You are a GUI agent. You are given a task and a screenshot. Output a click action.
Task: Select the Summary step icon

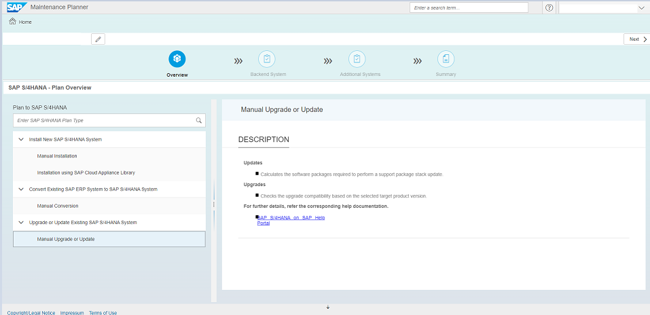coord(446,59)
